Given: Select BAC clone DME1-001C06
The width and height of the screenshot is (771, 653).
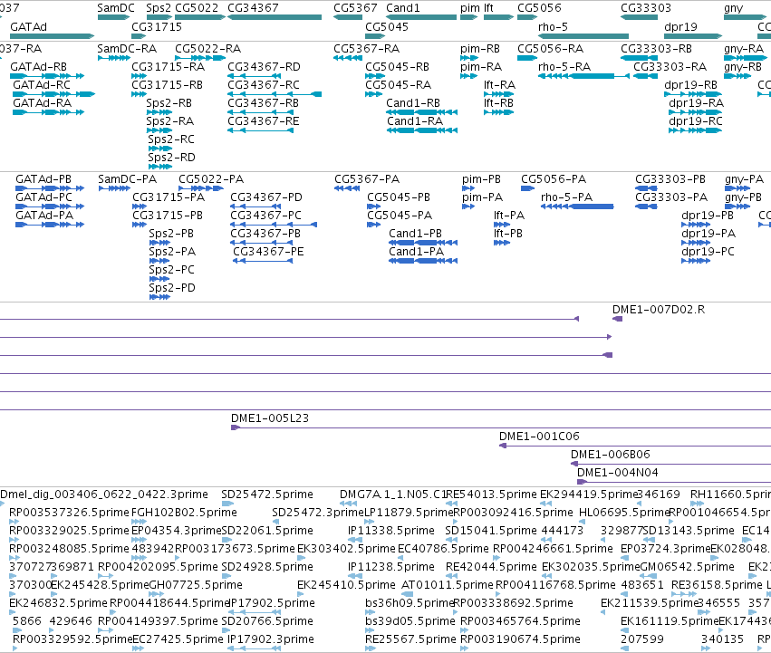Looking at the screenshot, I should coord(635,446).
